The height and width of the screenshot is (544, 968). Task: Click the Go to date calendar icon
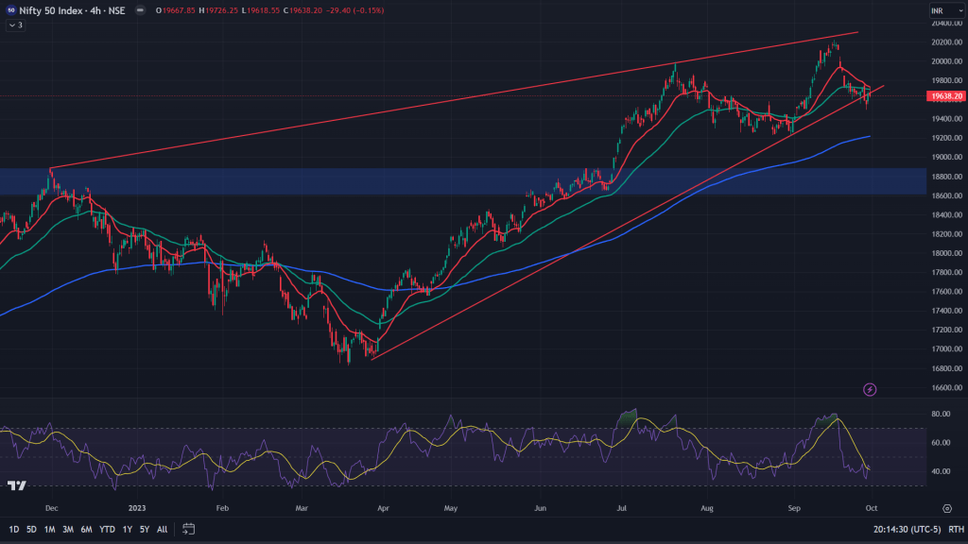tap(189, 529)
